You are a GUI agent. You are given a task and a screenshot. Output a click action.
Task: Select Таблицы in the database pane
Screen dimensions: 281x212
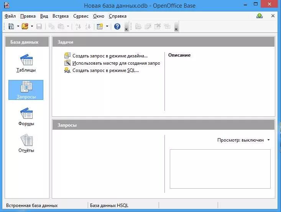pyautogui.click(x=26, y=63)
